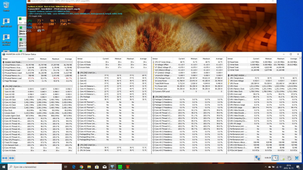Select the IA Voltage Offset row
Viewport: 303px width, 170px height.
click(188, 65)
